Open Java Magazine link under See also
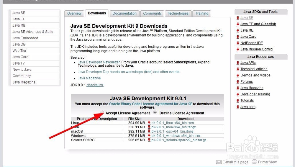This screenshot has height=167, width=295. click(89, 78)
